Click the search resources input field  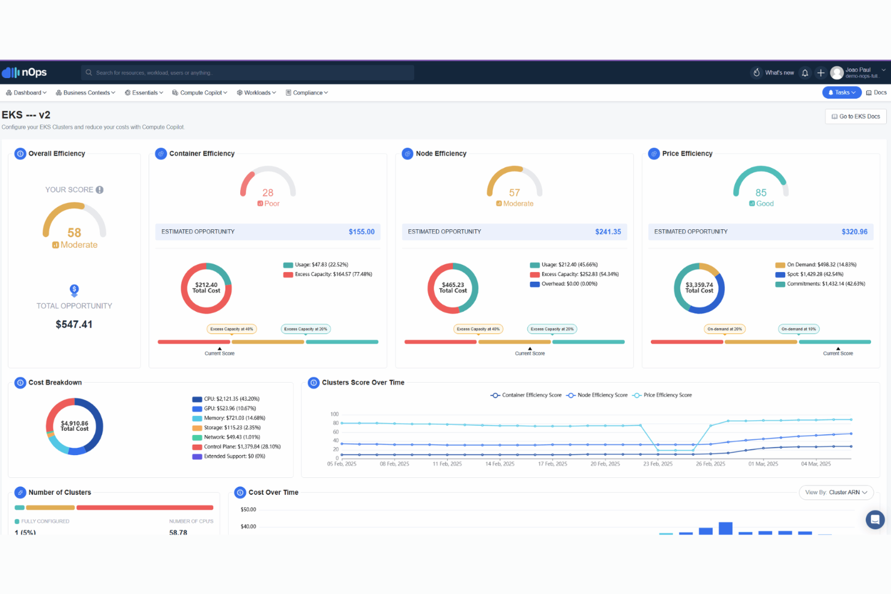click(247, 72)
